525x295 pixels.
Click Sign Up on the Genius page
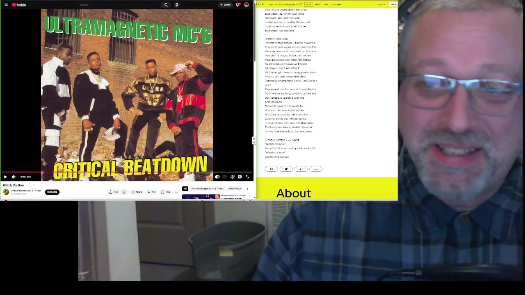click(x=381, y=4)
